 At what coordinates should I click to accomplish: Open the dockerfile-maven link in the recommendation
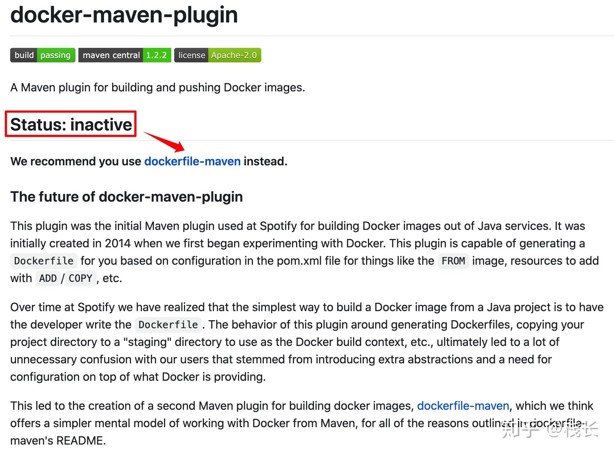point(192,161)
